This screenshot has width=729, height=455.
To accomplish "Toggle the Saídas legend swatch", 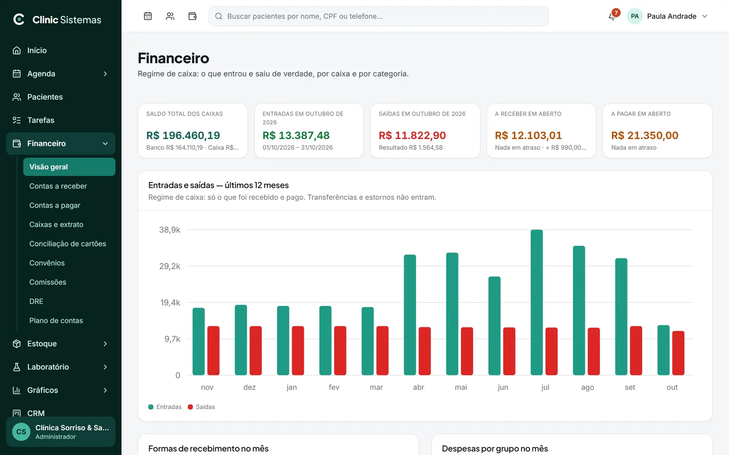I will tap(190, 407).
